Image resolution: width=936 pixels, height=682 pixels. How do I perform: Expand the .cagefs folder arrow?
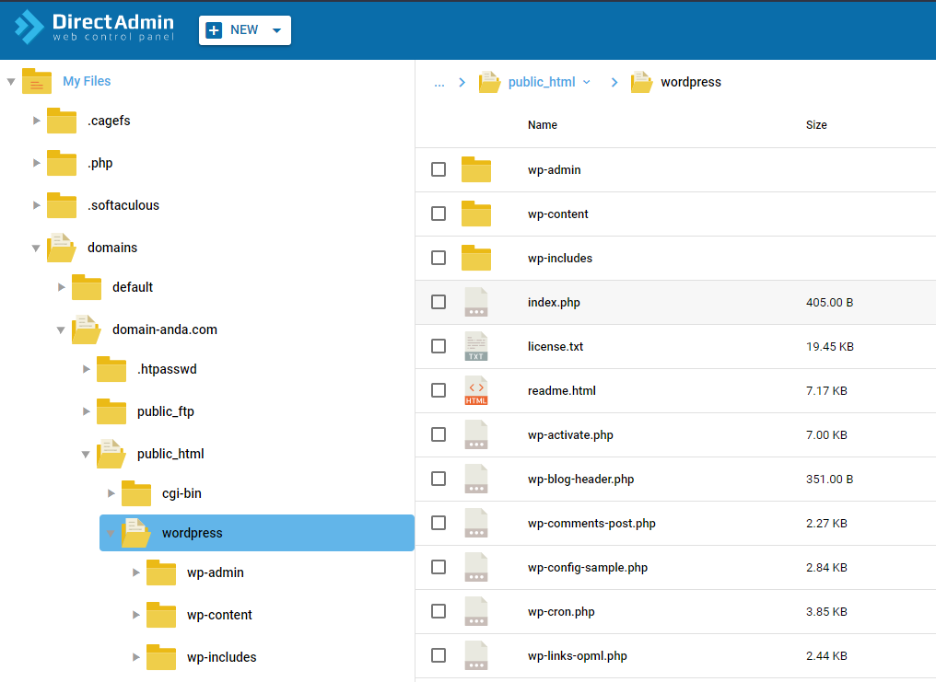click(37, 121)
